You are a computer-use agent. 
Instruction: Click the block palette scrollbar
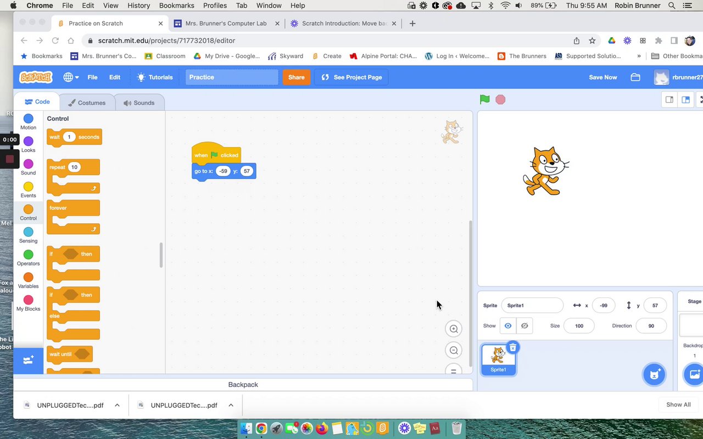[x=161, y=255]
